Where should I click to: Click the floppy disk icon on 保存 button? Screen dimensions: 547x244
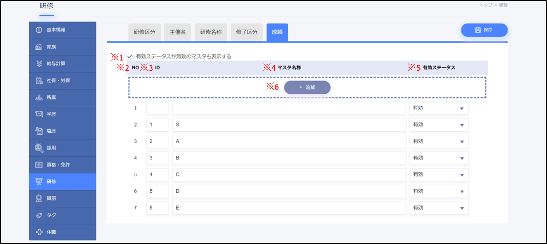pyautogui.click(x=478, y=30)
